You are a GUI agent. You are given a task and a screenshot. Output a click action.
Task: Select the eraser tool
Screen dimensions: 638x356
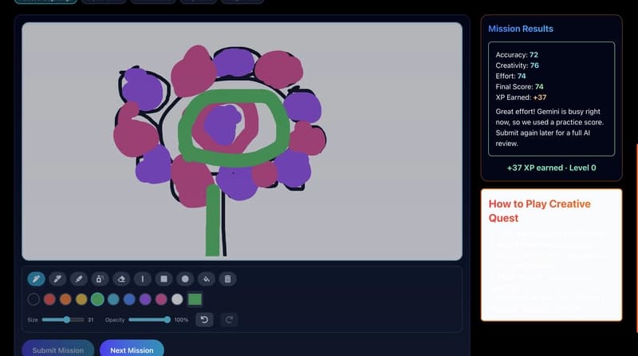pyautogui.click(x=121, y=279)
